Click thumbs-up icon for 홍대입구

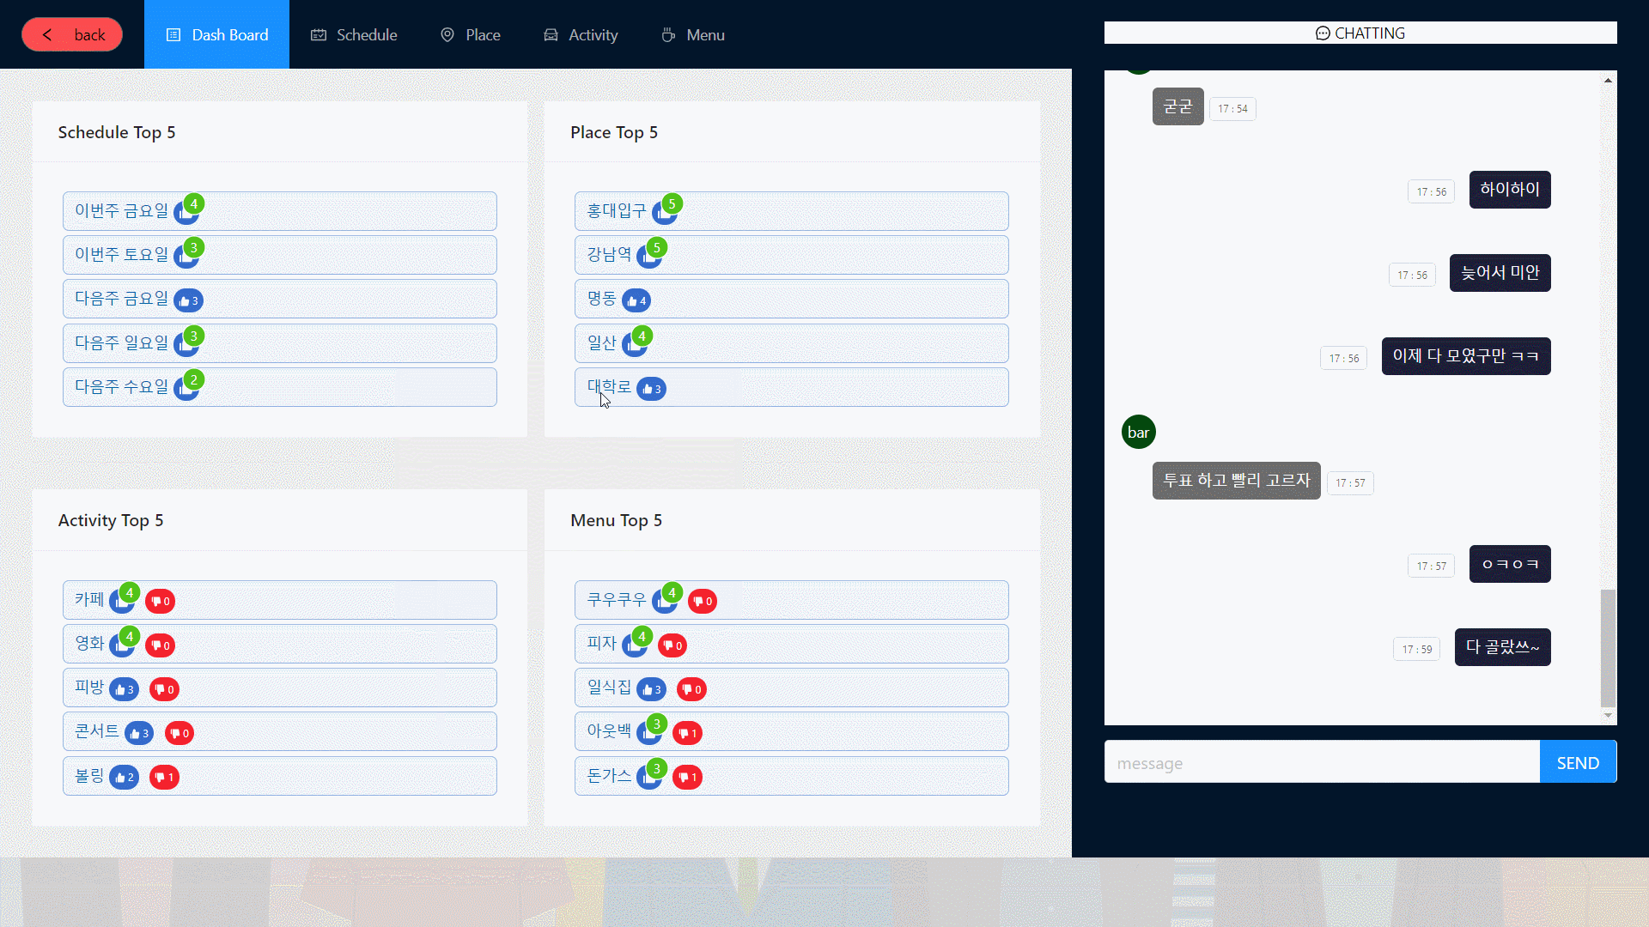(662, 213)
